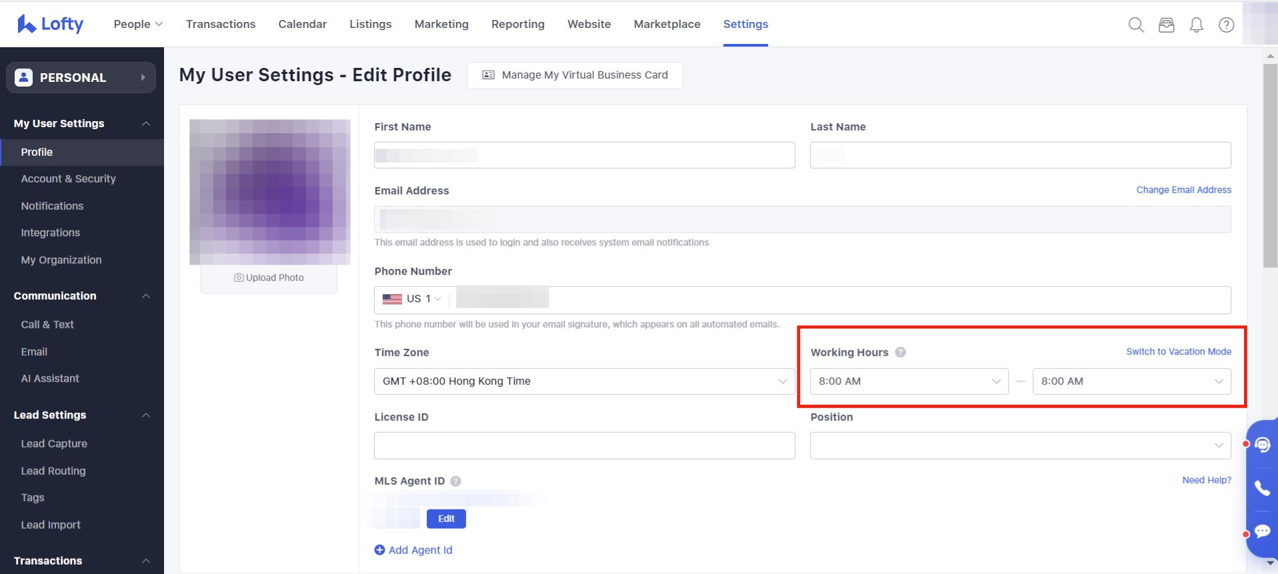Click the Upload Photo button
This screenshot has width=1278, height=574.
coord(269,278)
